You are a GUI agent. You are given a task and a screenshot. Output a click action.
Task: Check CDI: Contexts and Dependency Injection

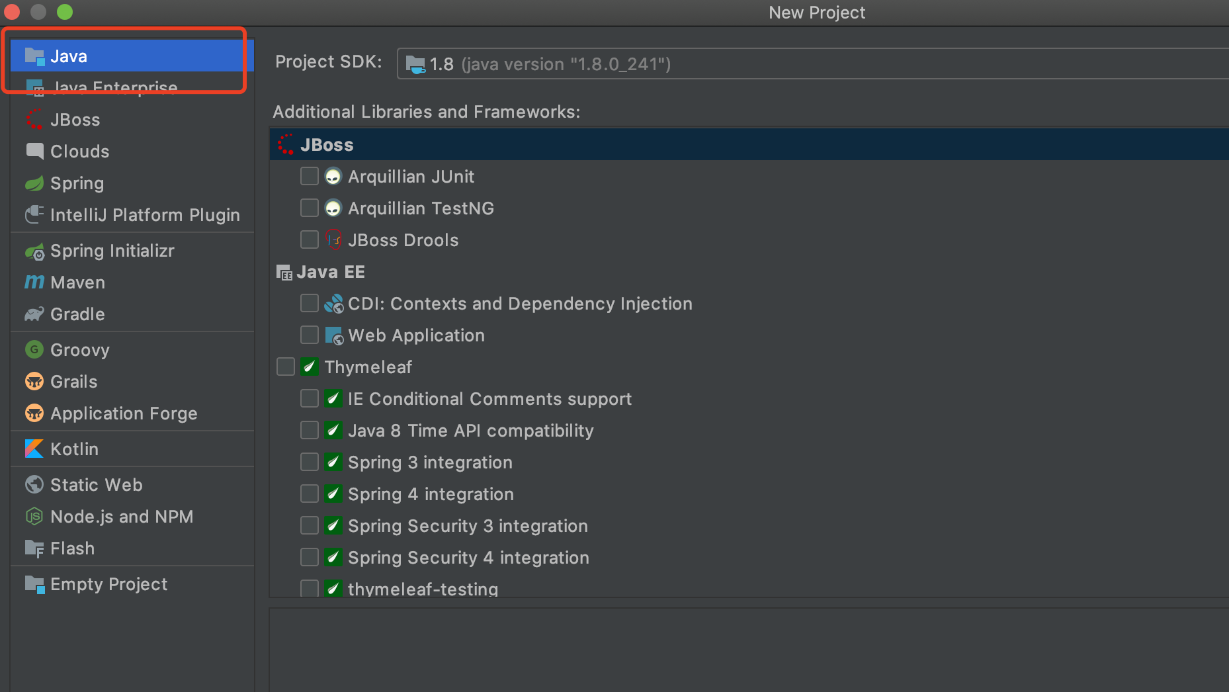tap(310, 304)
